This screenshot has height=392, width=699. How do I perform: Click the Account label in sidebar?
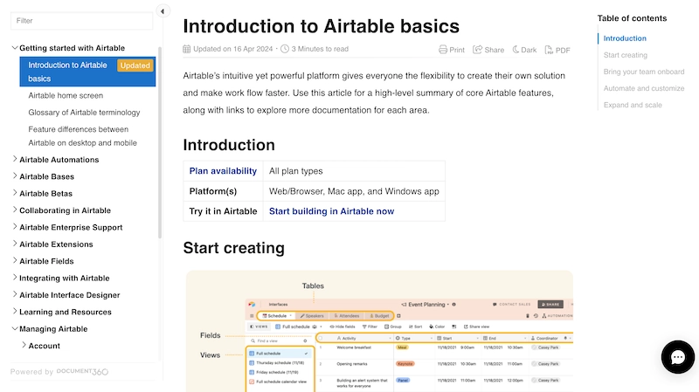tap(45, 346)
